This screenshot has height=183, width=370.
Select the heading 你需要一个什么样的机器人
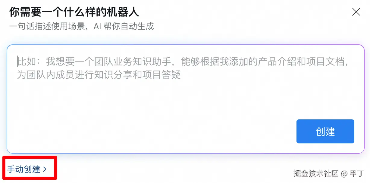coord(74,12)
